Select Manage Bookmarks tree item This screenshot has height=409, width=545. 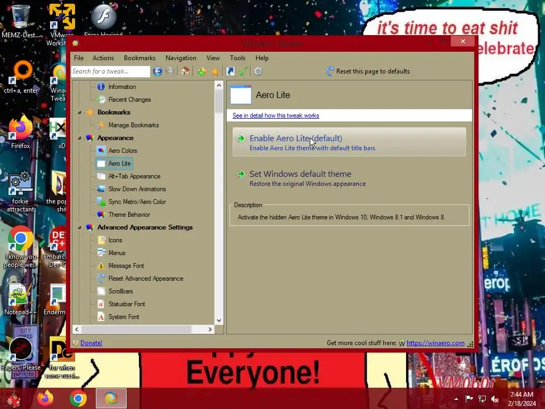(134, 125)
